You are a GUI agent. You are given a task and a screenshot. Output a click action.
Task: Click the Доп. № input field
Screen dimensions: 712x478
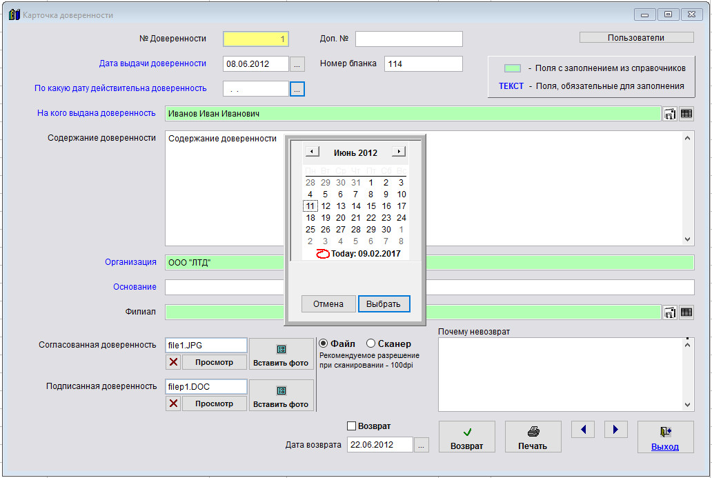pyautogui.click(x=408, y=39)
